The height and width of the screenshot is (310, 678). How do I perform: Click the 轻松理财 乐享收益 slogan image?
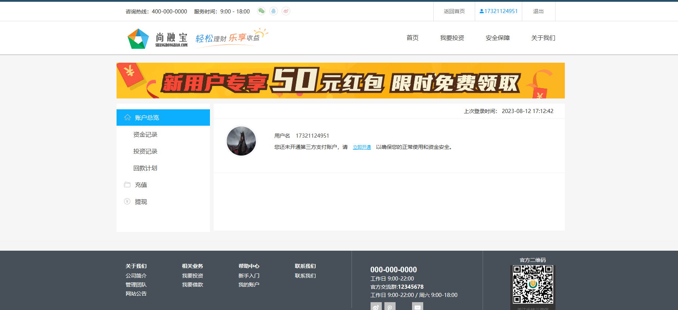[232, 37]
